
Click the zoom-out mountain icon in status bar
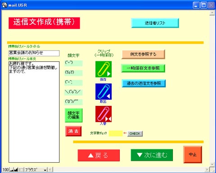click(x=12, y=170)
